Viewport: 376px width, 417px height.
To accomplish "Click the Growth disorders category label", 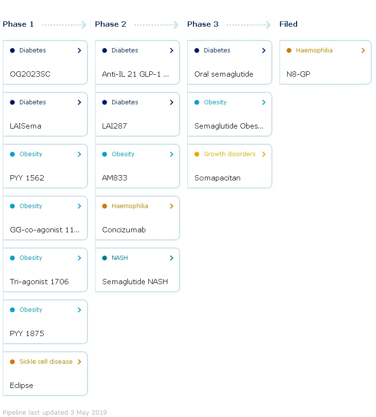I will (x=229, y=154).
